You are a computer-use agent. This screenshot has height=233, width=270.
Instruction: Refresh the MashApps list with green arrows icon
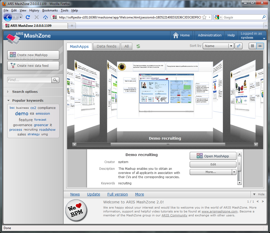coord(138,46)
